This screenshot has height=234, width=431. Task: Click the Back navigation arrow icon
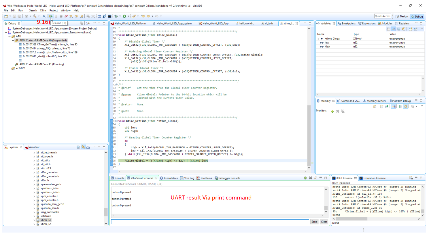[148, 16]
